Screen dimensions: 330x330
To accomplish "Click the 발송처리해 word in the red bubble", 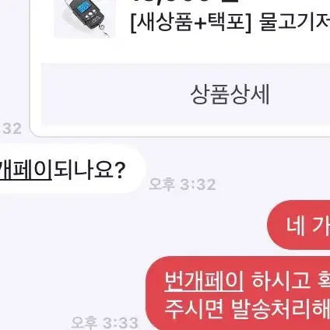I will (280, 310).
